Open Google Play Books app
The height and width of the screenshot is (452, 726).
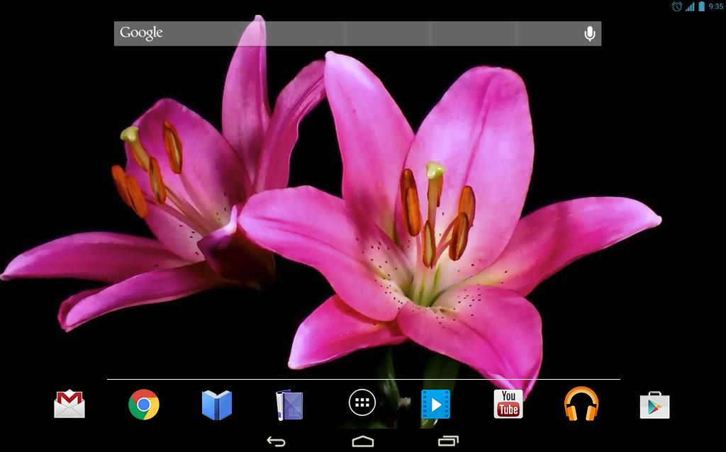pos(217,405)
